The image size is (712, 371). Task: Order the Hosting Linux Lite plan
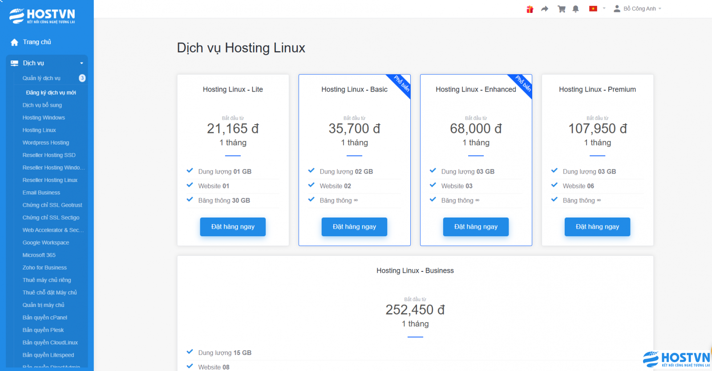(x=233, y=227)
